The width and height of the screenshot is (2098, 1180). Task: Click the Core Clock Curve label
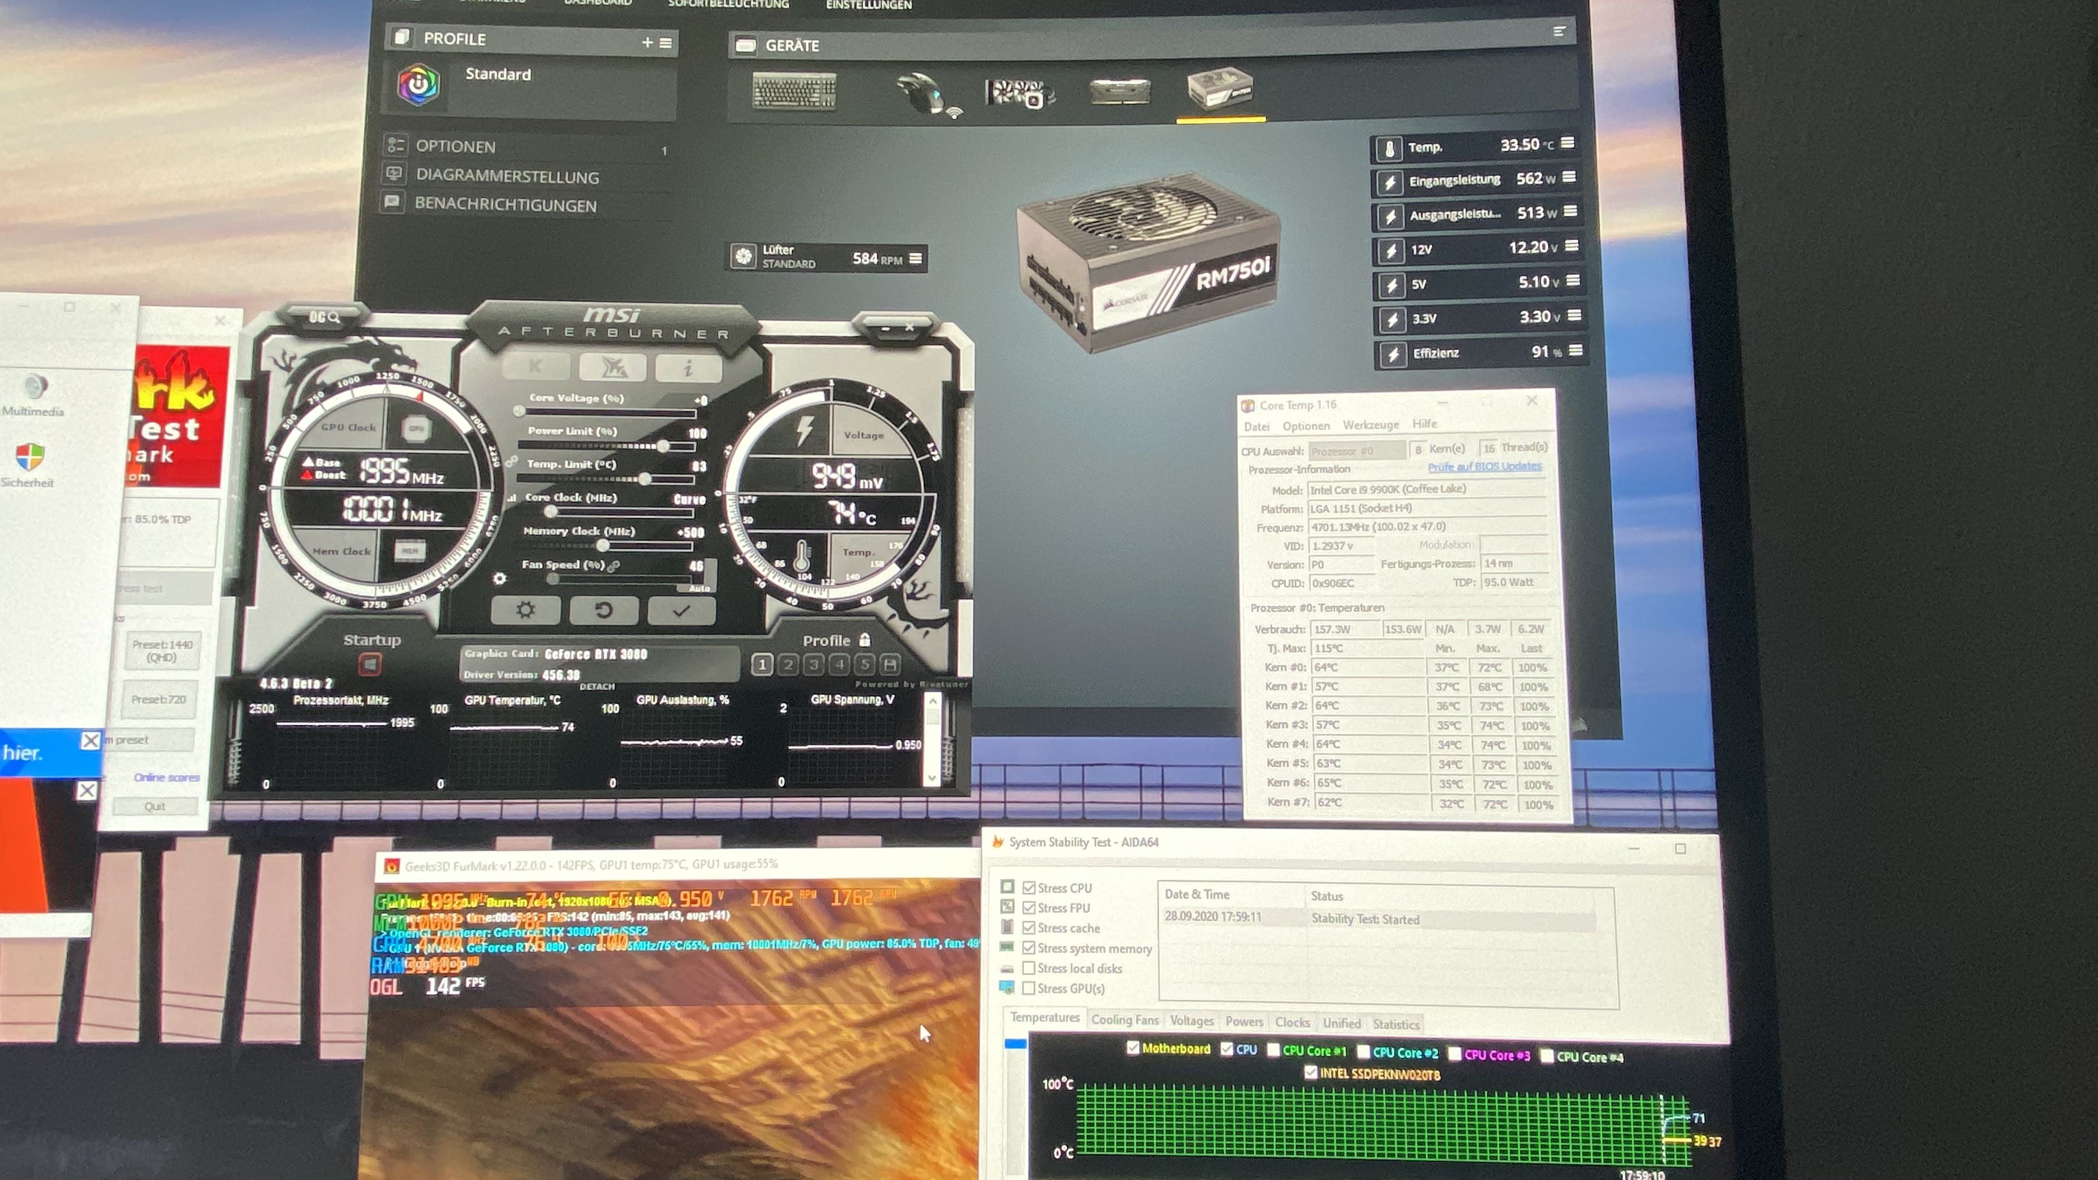(689, 499)
